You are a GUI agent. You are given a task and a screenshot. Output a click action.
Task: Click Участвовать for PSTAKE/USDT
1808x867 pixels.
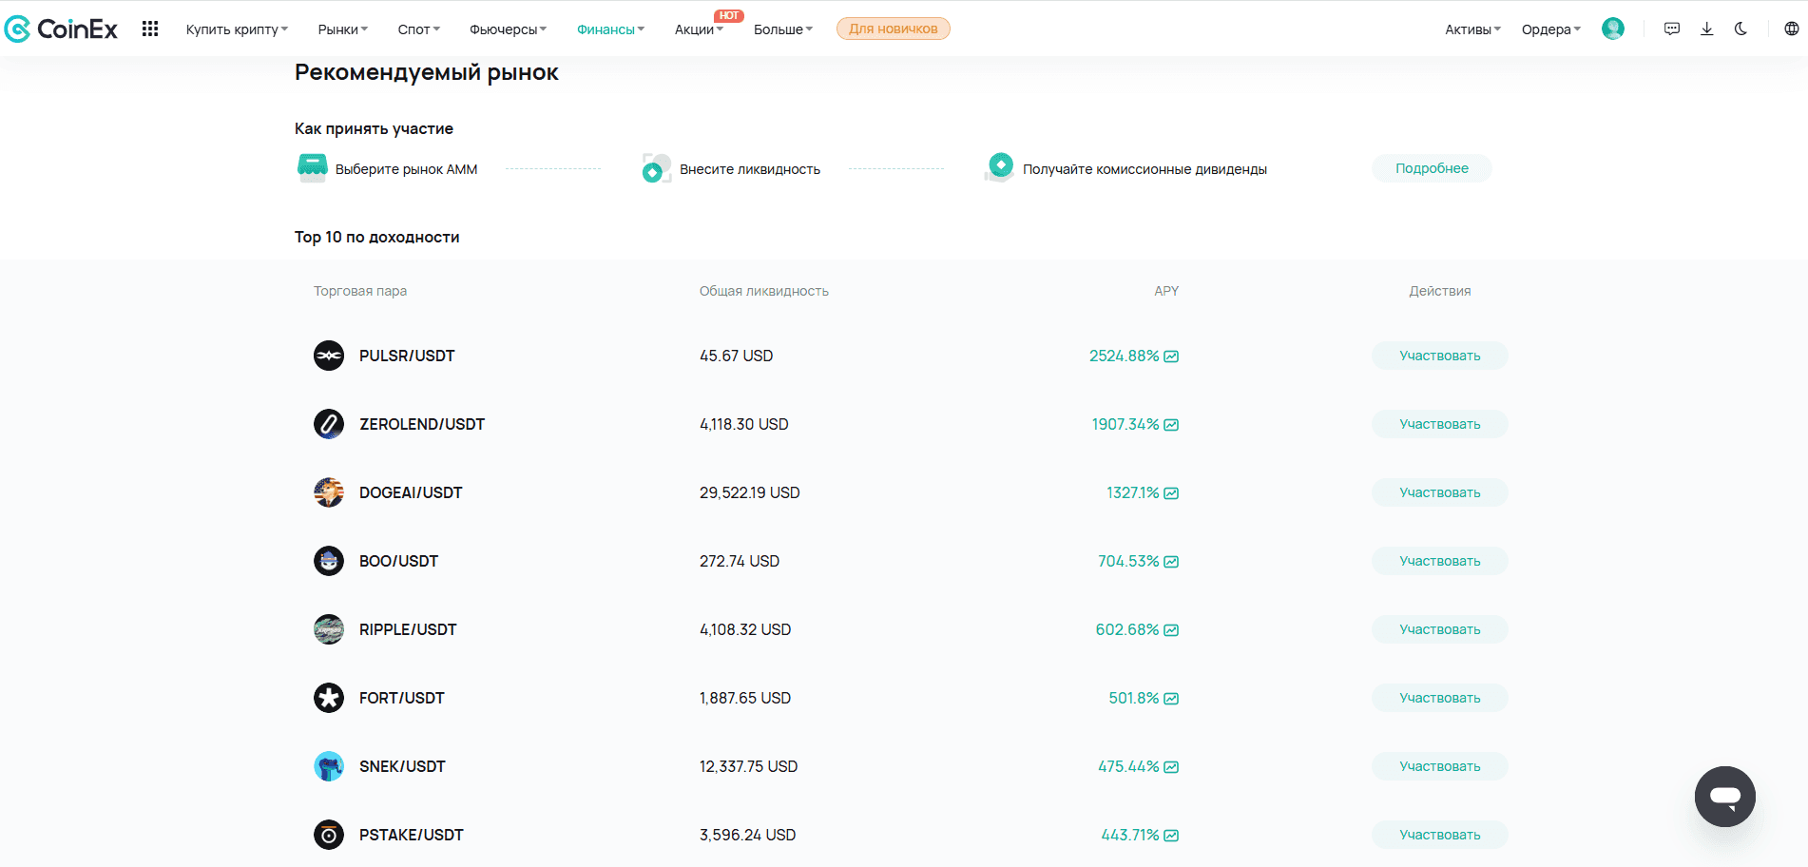pos(1440,835)
